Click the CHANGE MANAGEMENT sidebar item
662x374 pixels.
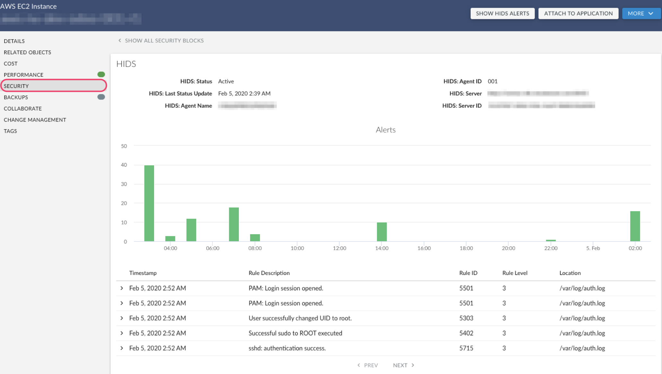tap(35, 119)
